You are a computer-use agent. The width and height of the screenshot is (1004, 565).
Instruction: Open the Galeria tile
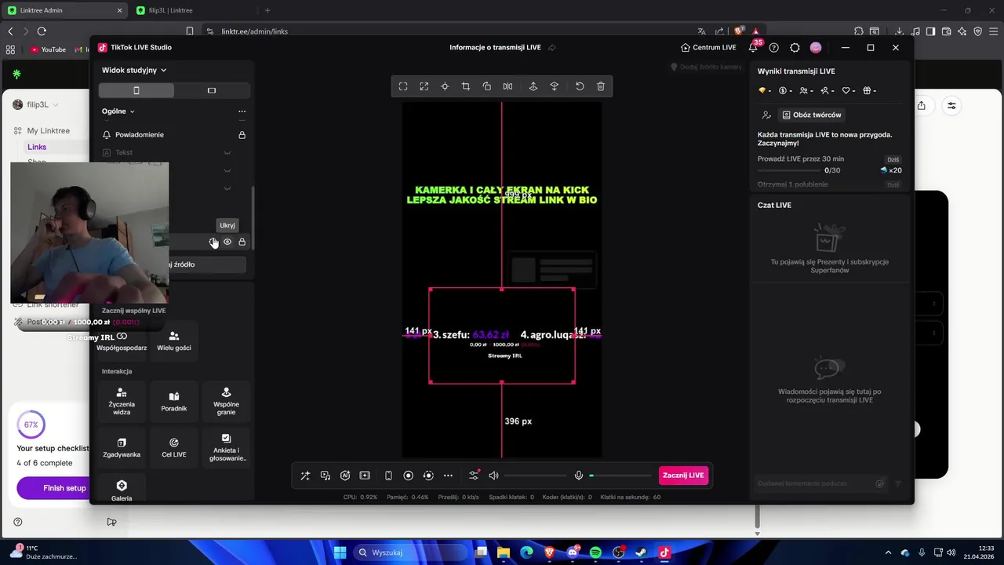pyautogui.click(x=122, y=489)
